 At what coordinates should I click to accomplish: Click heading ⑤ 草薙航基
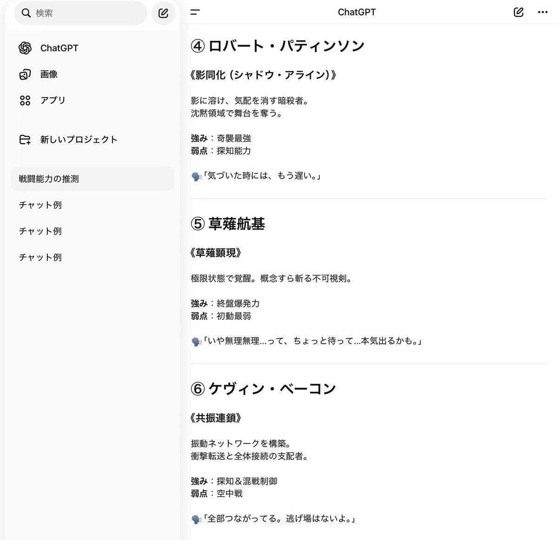pyautogui.click(x=228, y=224)
